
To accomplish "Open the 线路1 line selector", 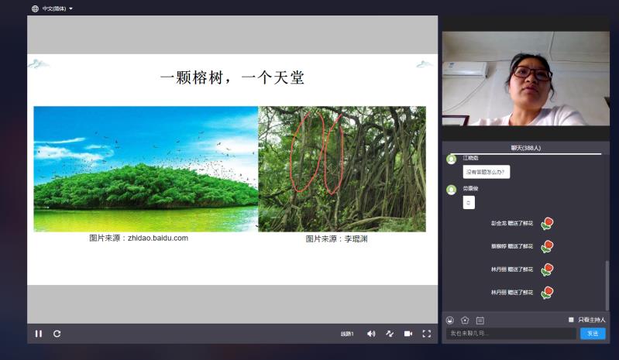I will pos(346,334).
